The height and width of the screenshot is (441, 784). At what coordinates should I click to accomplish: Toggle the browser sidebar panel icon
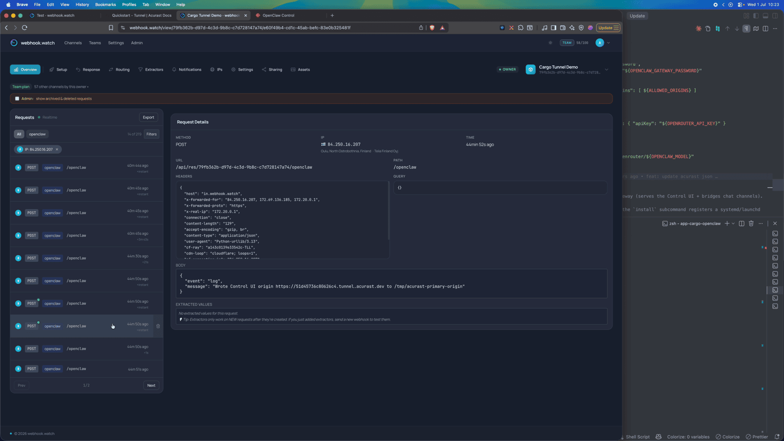coord(553,28)
